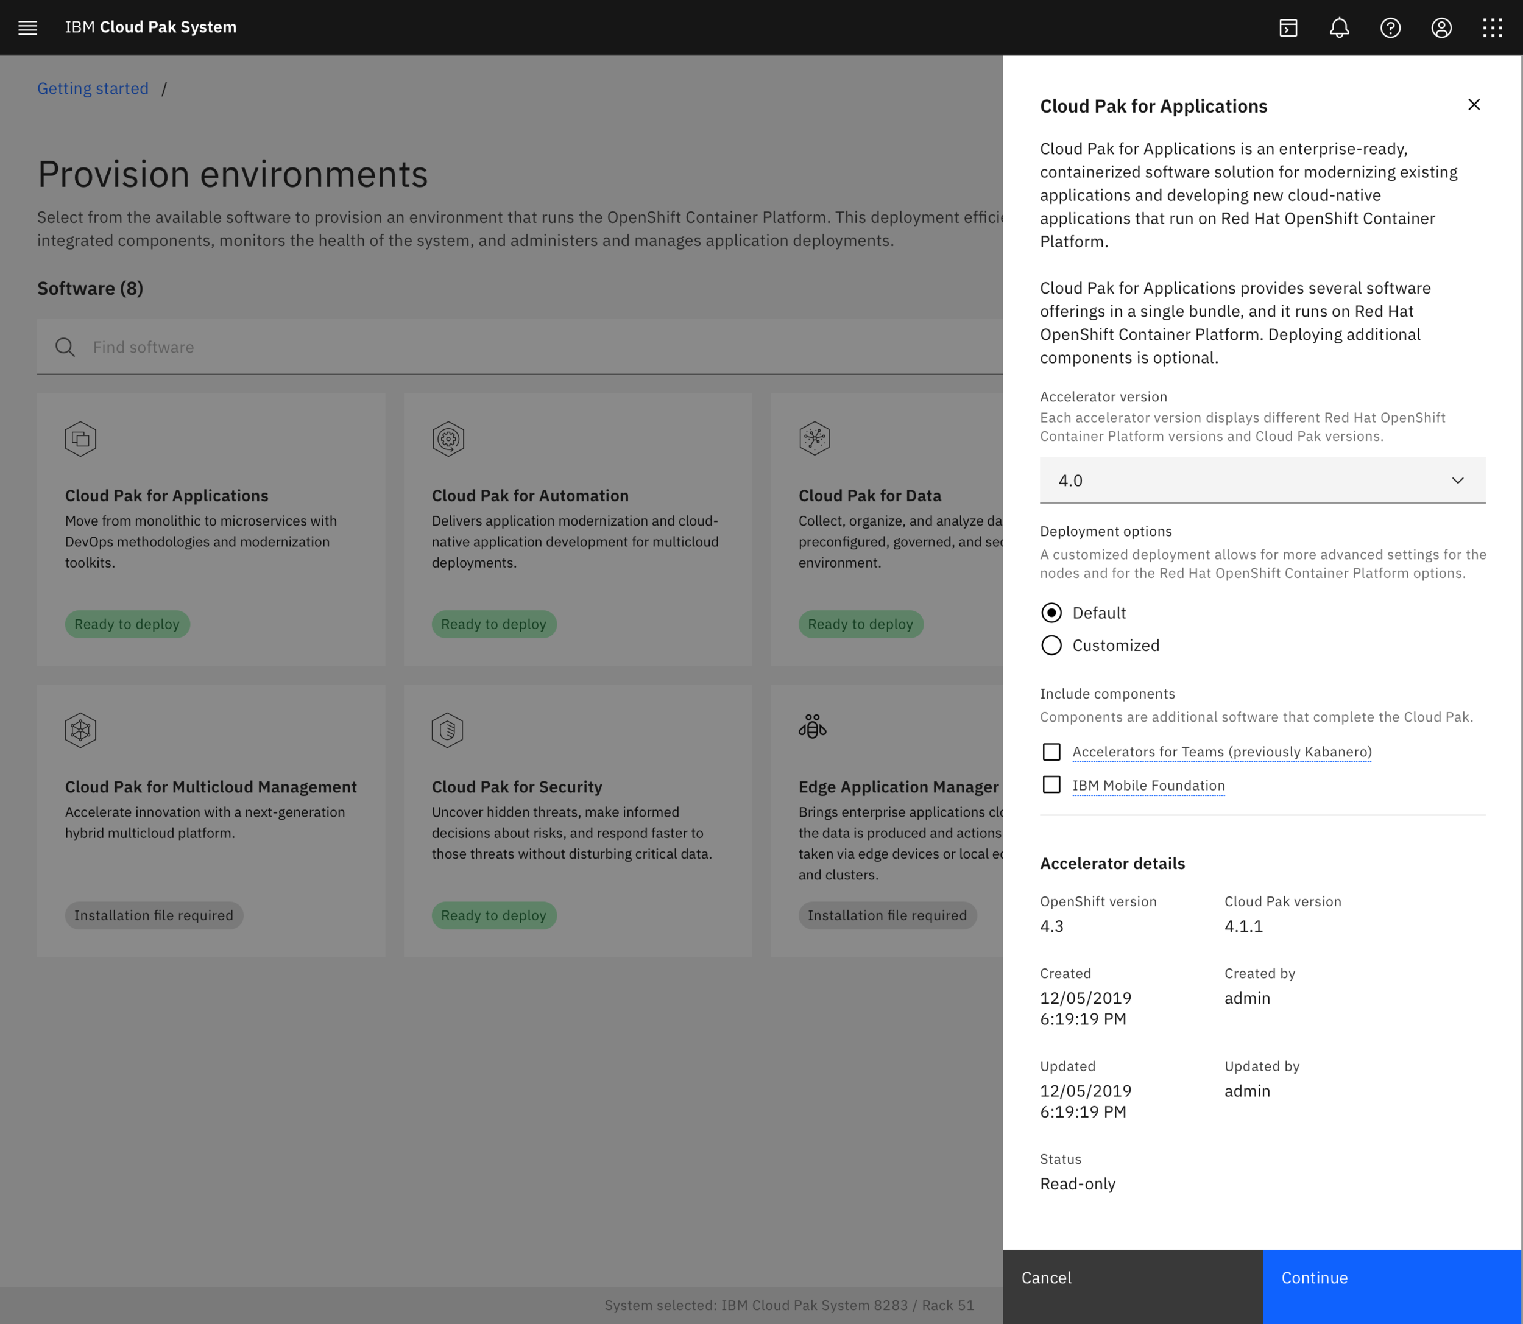Click the Edge Application Manager bee icon

pos(812,727)
